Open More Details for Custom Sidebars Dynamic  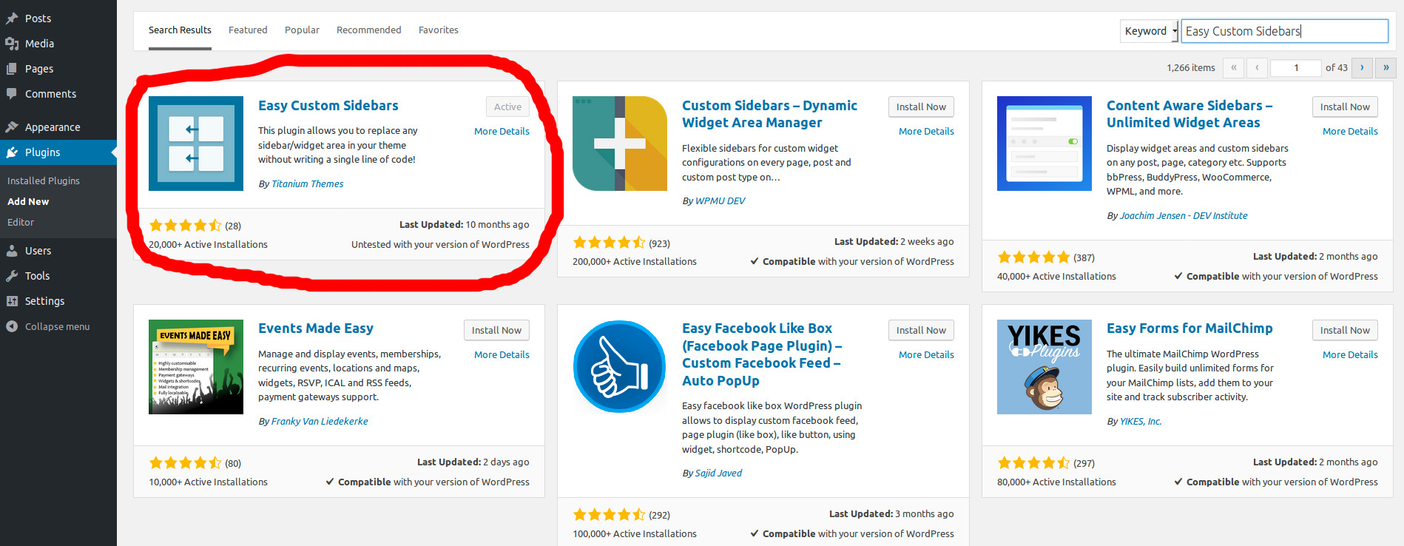[926, 131]
